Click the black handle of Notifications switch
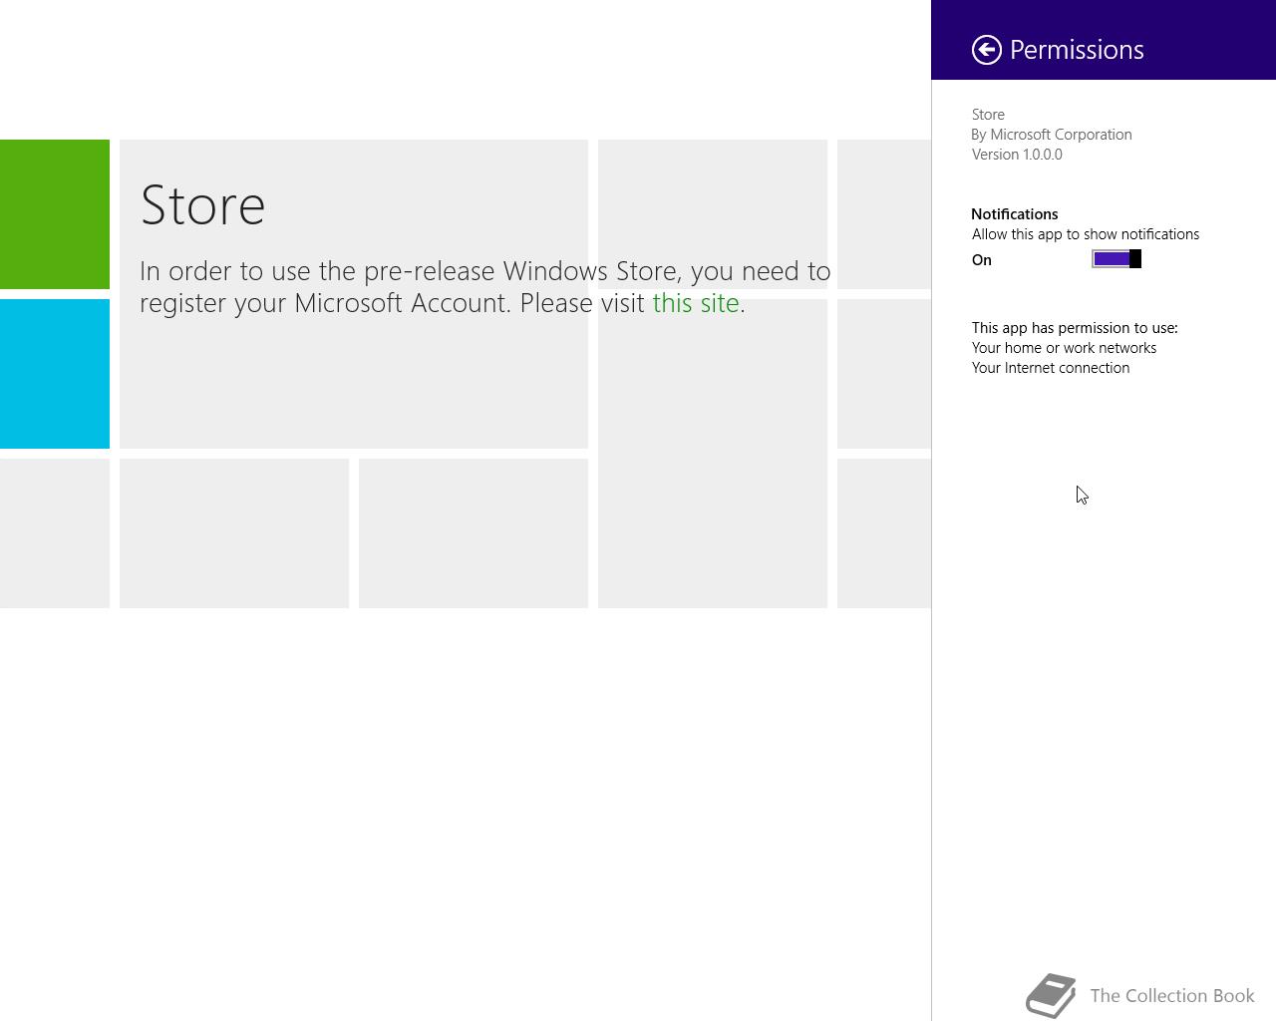Screen dimensions: 1276x1021 [x=1135, y=259]
